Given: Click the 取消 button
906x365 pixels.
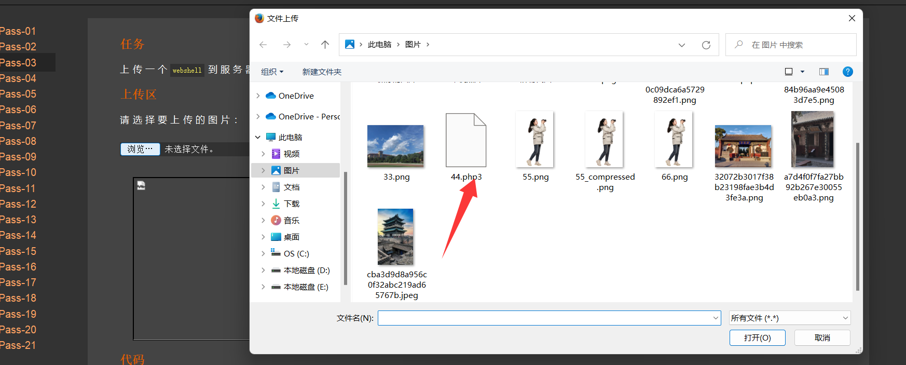Looking at the screenshot, I should [822, 337].
